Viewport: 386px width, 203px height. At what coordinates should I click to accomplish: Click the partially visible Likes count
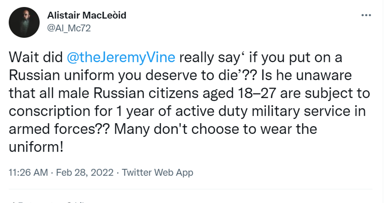click(75, 202)
